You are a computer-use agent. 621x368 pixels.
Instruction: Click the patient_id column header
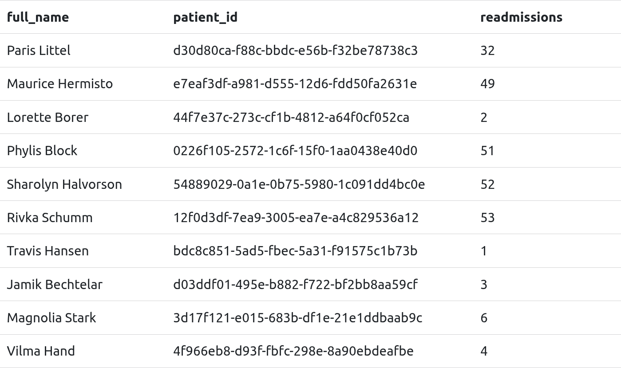click(x=205, y=17)
